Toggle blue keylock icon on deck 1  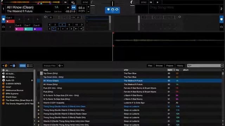pos(73,7)
